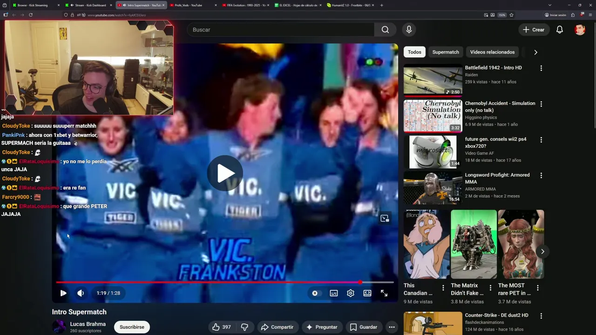Open the account avatar menu
Image resolution: width=596 pixels, height=335 pixels.
(580, 30)
